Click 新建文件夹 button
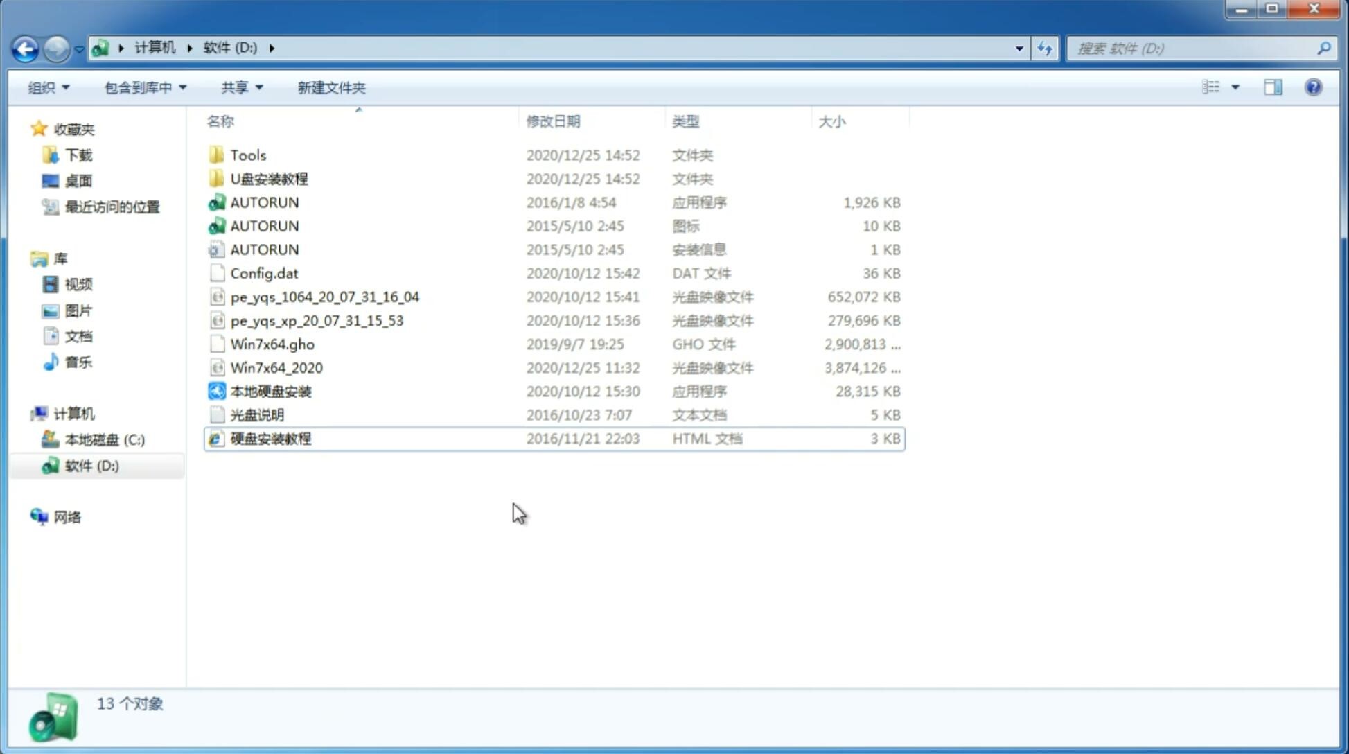The image size is (1349, 754). [x=332, y=87]
